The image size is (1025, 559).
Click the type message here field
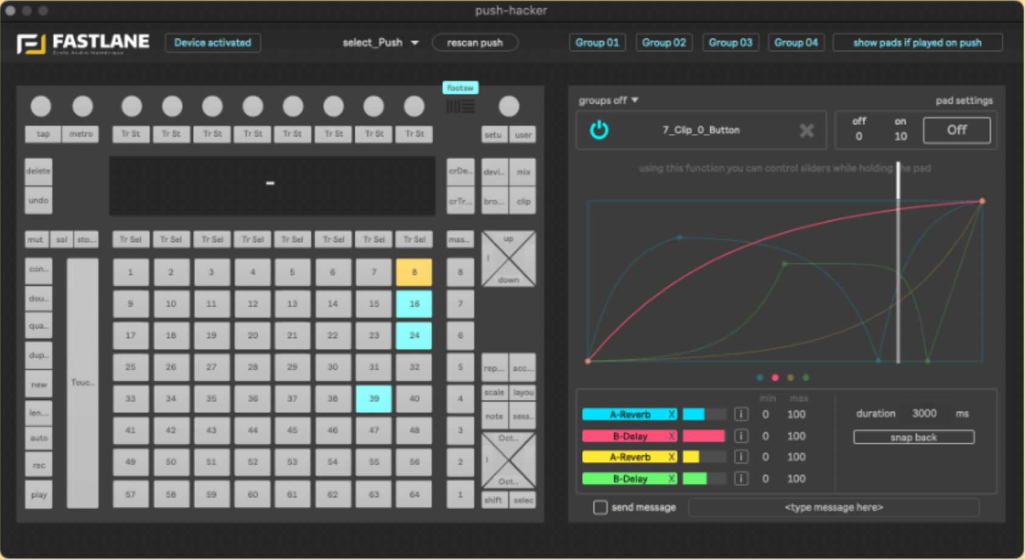833,507
